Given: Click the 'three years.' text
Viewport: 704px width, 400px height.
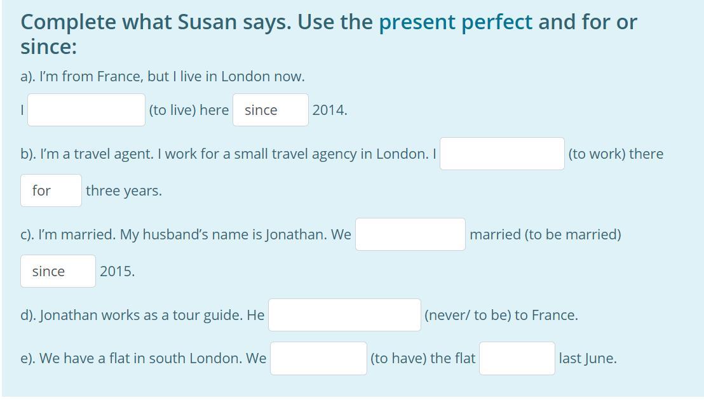Looking at the screenshot, I should click(x=124, y=191).
